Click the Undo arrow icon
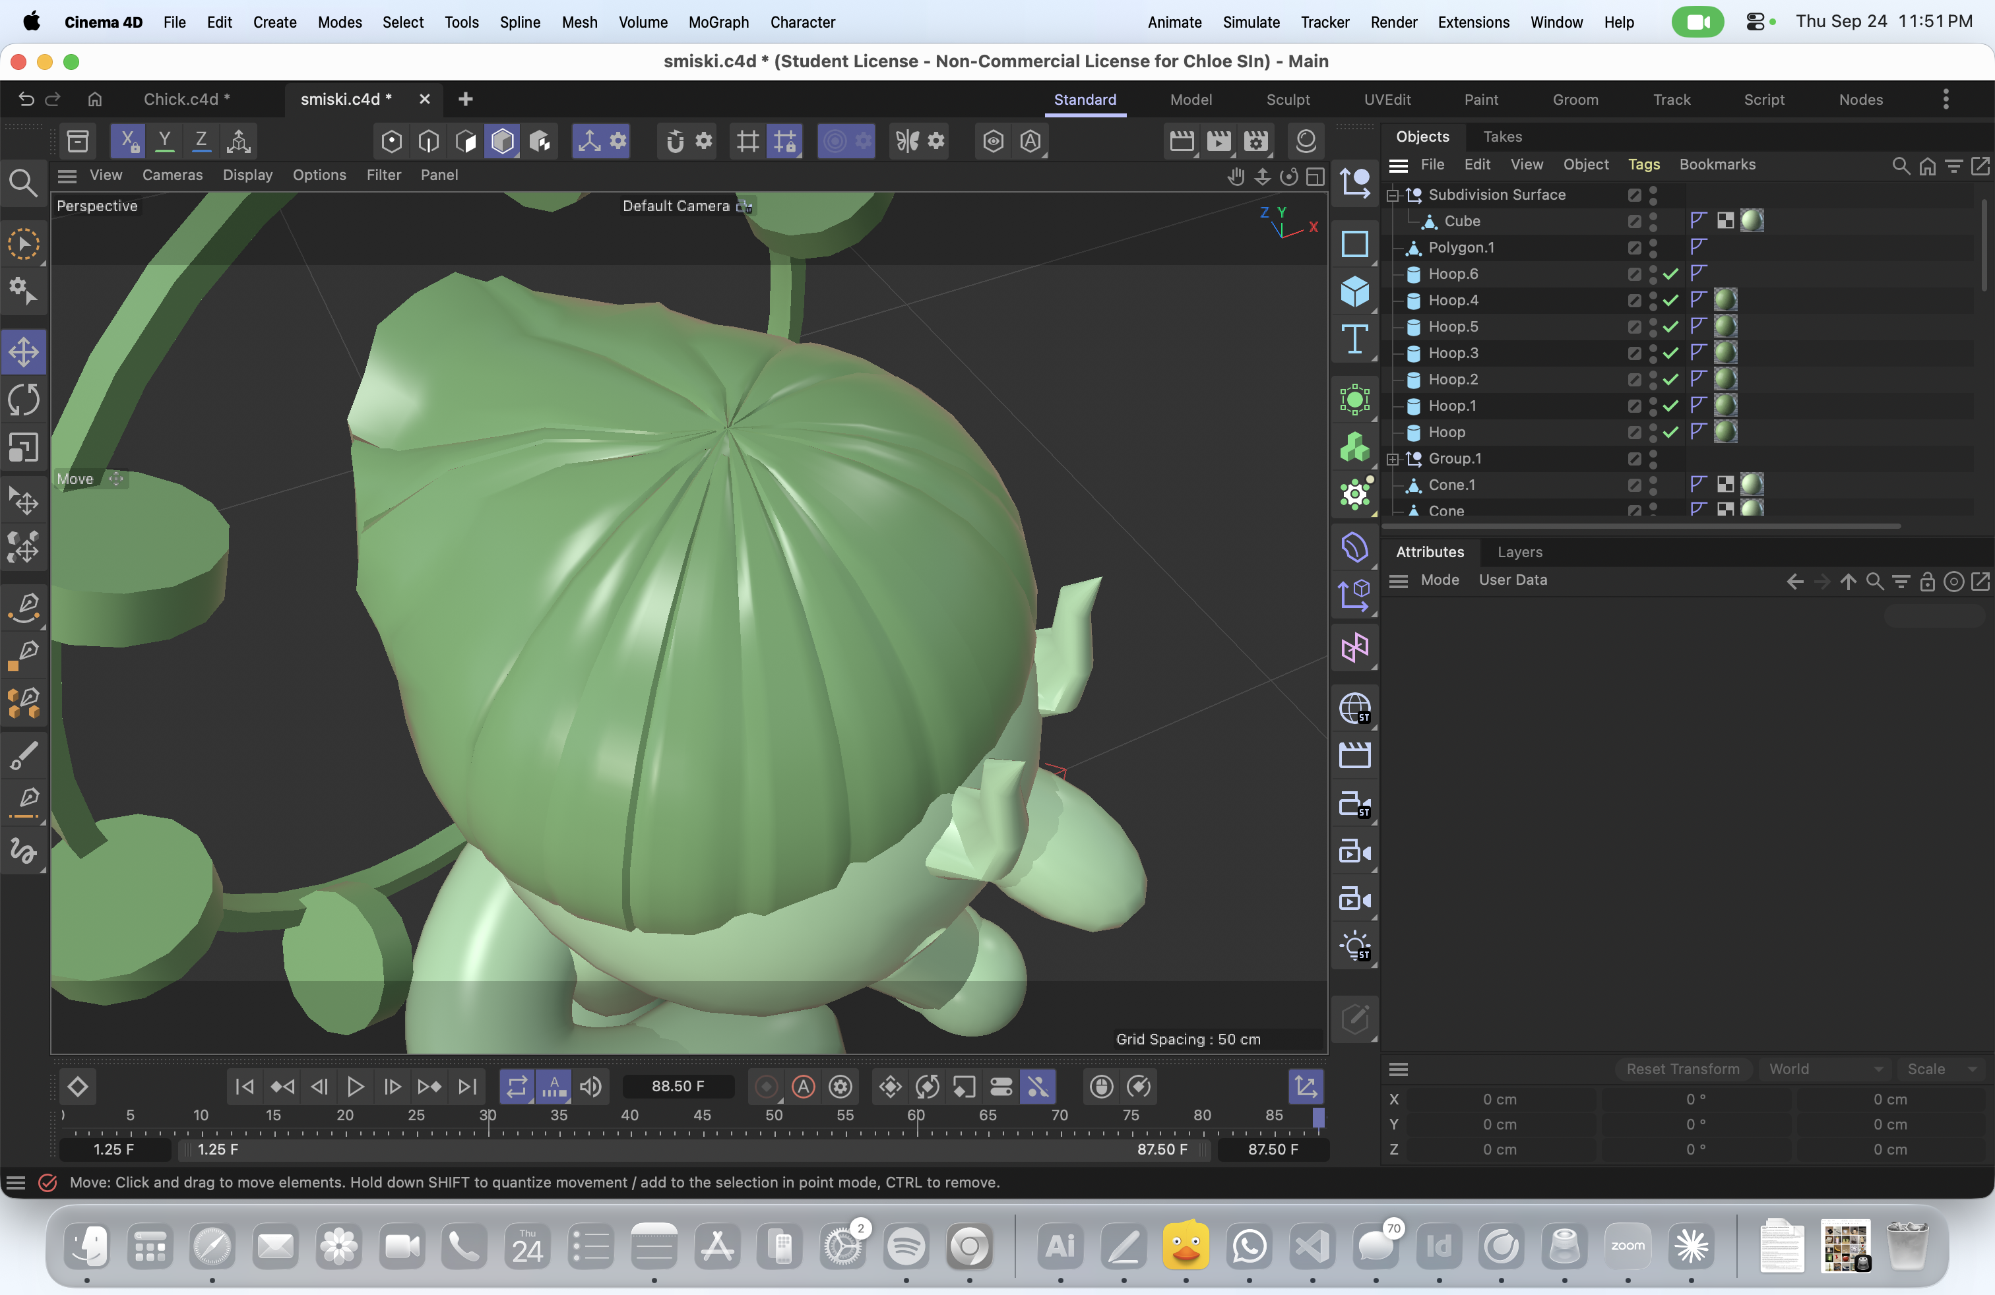This screenshot has width=1995, height=1295. (x=26, y=99)
